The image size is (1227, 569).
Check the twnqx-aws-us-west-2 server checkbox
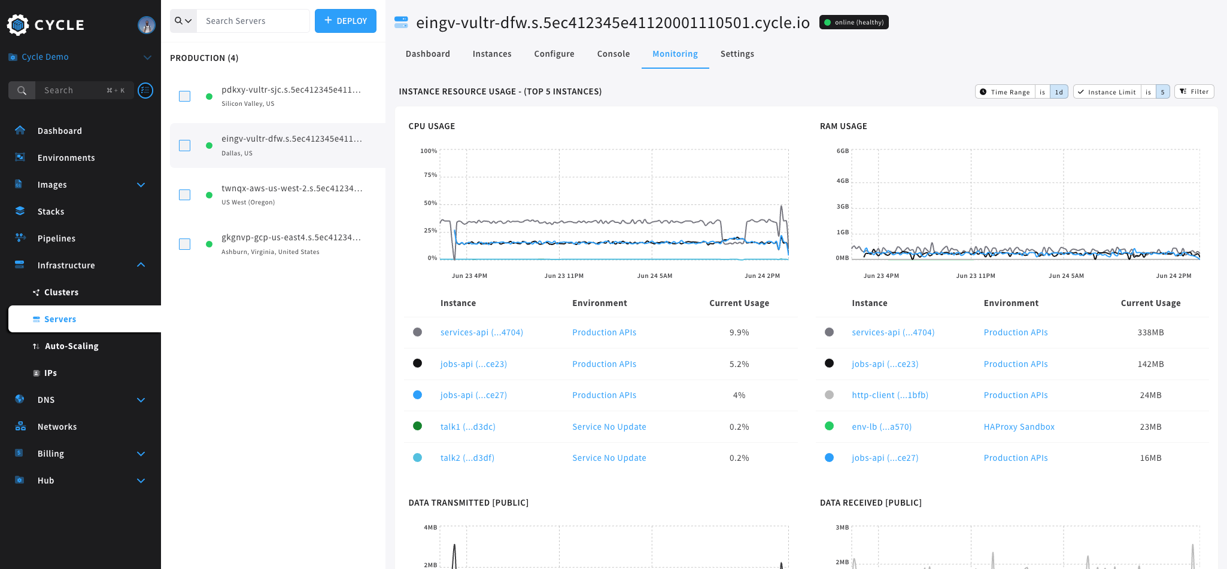(185, 195)
